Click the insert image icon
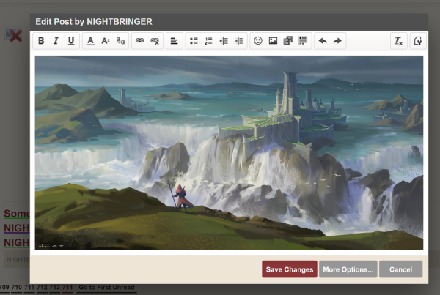The width and height of the screenshot is (440, 295). (273, 41)
